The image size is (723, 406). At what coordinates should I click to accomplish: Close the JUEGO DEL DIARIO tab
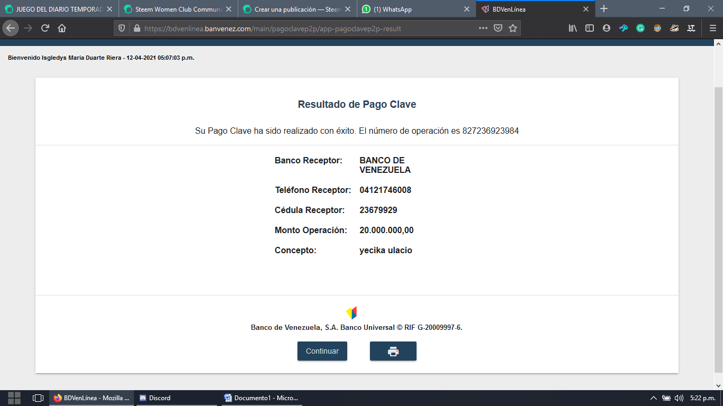[109, 9]
